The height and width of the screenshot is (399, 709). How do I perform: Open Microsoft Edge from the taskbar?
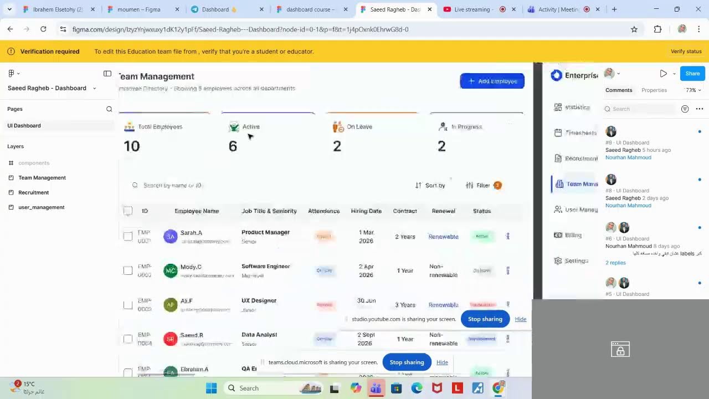417,388
